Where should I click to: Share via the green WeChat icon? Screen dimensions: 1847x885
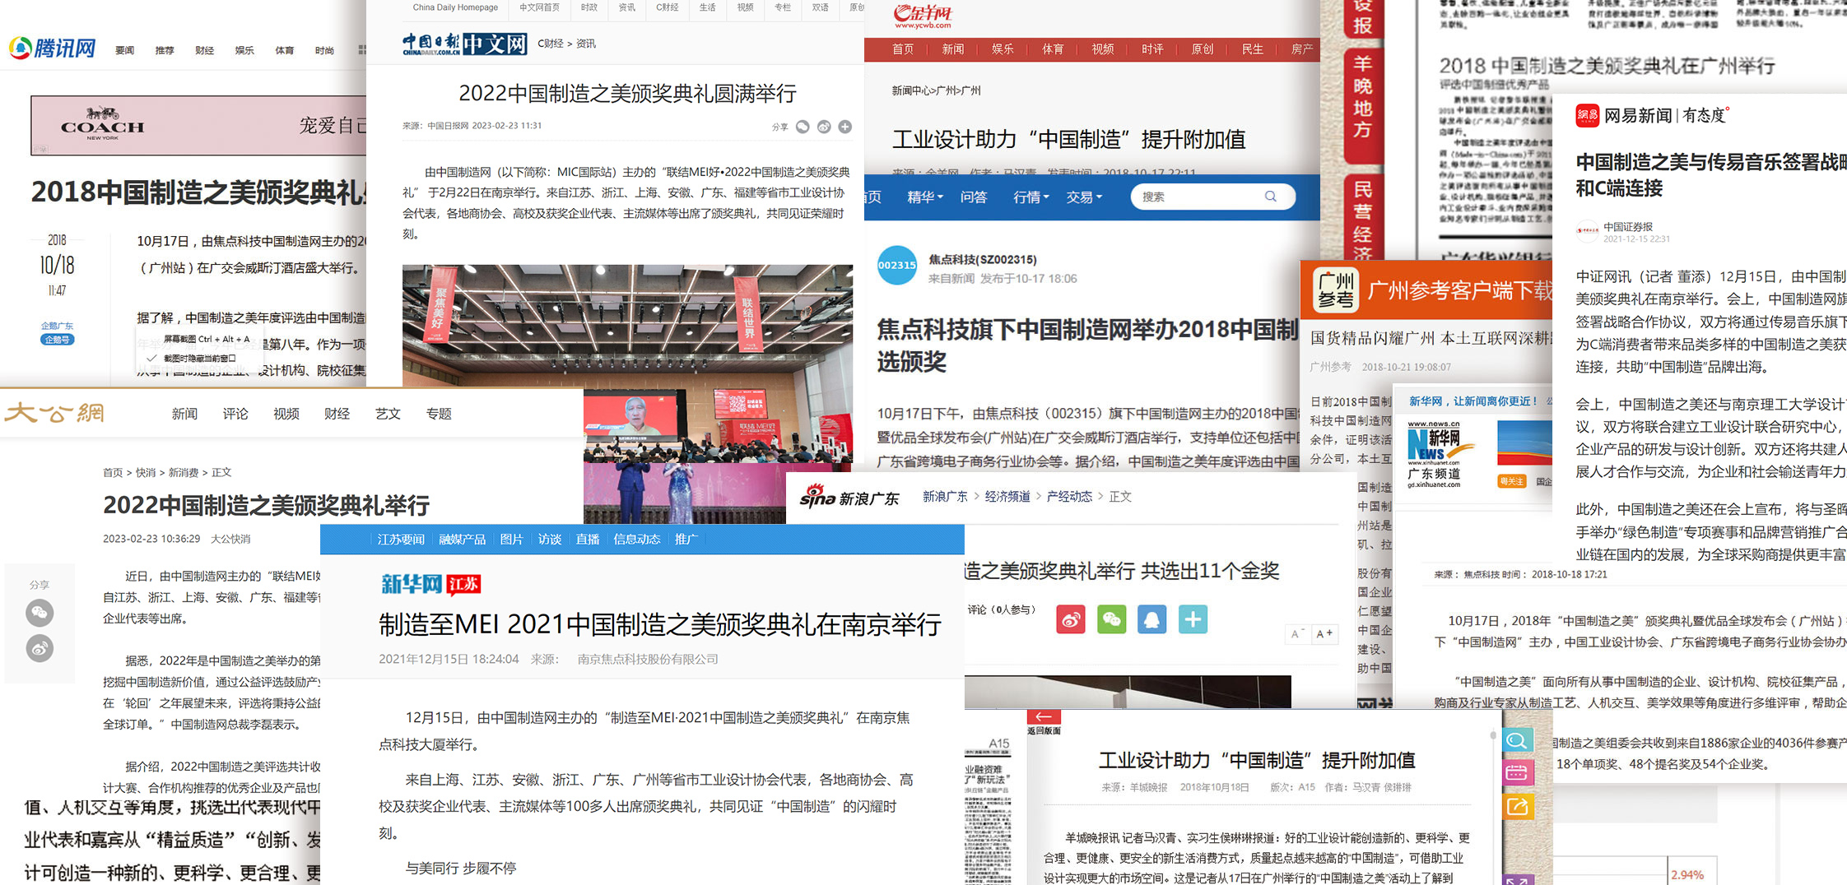click(x=1111, y=619)
